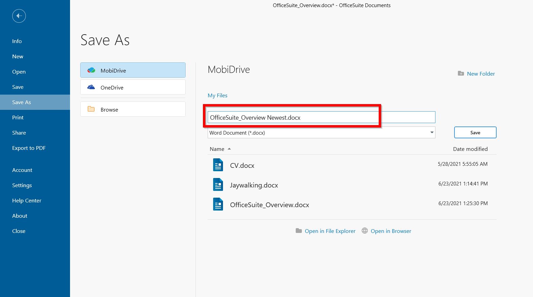
Task: Click the Open in Browser globe icon
Action: [x=365, y=231]
